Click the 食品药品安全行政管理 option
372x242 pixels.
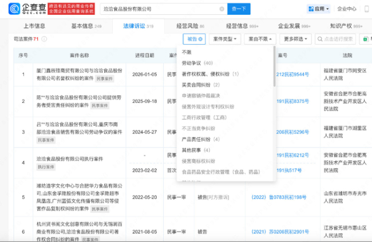coord(221,172)
